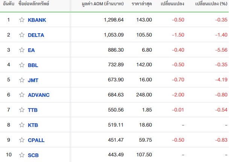Image resolution: width=234 pixels, height=162 pixels.
Task: Toggle the watchlist star for SCB
Action: pos(22,155)
